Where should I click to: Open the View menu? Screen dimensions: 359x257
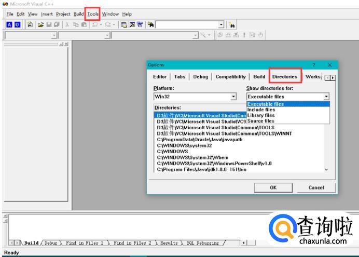coord(33,14)
